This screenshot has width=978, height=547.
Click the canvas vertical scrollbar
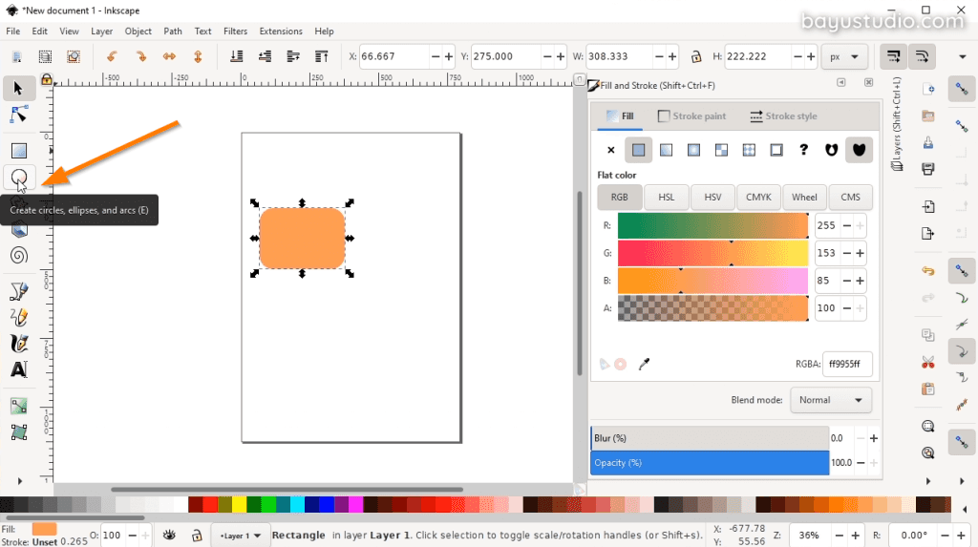(x=580, y=284)
